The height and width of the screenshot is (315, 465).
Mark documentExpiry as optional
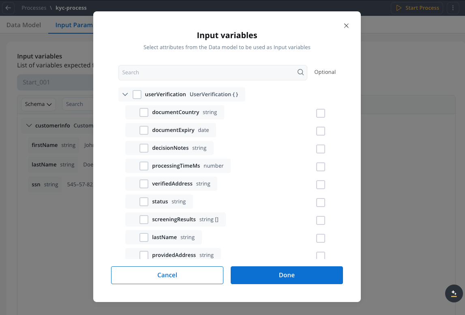(321, 131)
